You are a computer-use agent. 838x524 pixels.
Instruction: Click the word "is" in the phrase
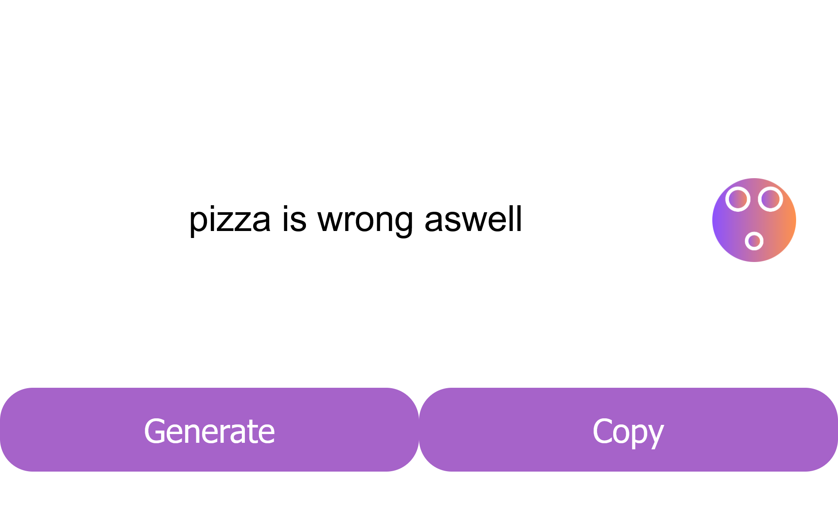click(294, 219)
